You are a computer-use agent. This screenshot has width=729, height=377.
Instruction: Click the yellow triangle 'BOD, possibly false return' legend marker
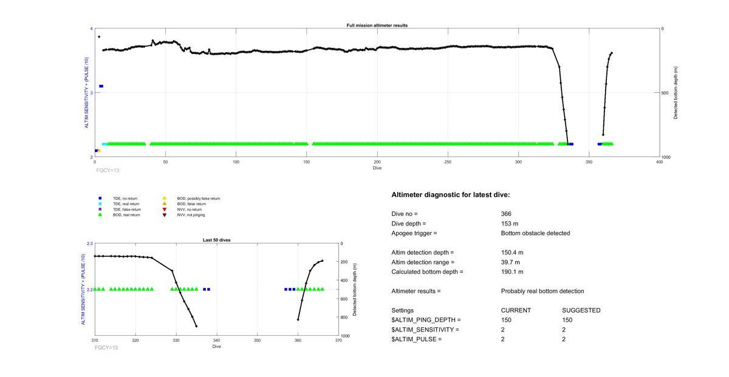[x=164, y=198]
